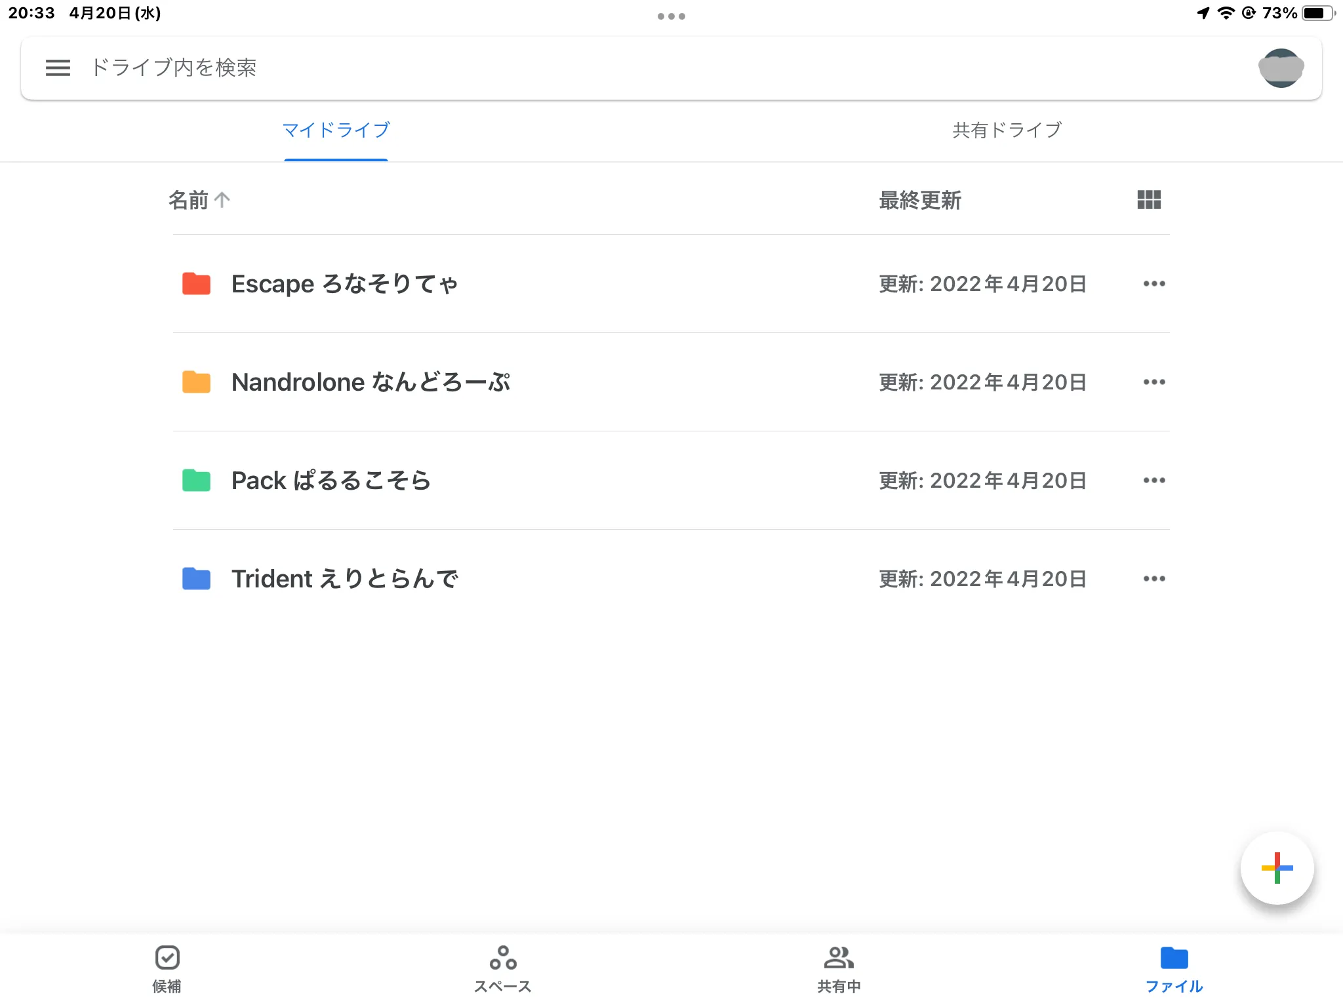This screenshot has height=1007, width=1343.
Task: Select the マイドライブ tab
Action: [x=336, y=130]
